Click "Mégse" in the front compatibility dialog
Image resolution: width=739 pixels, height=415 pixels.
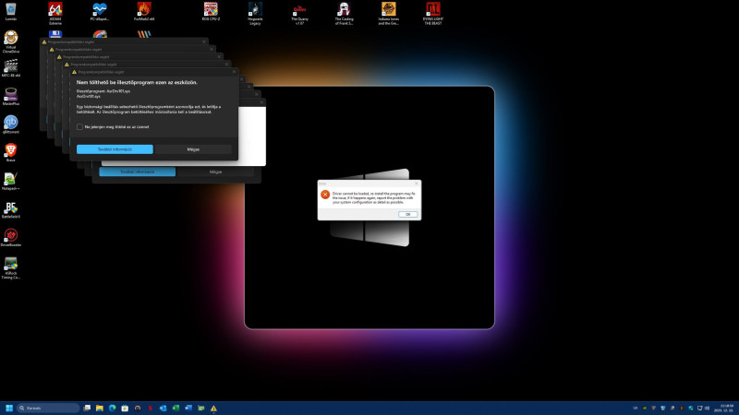[x=193, y=149]
